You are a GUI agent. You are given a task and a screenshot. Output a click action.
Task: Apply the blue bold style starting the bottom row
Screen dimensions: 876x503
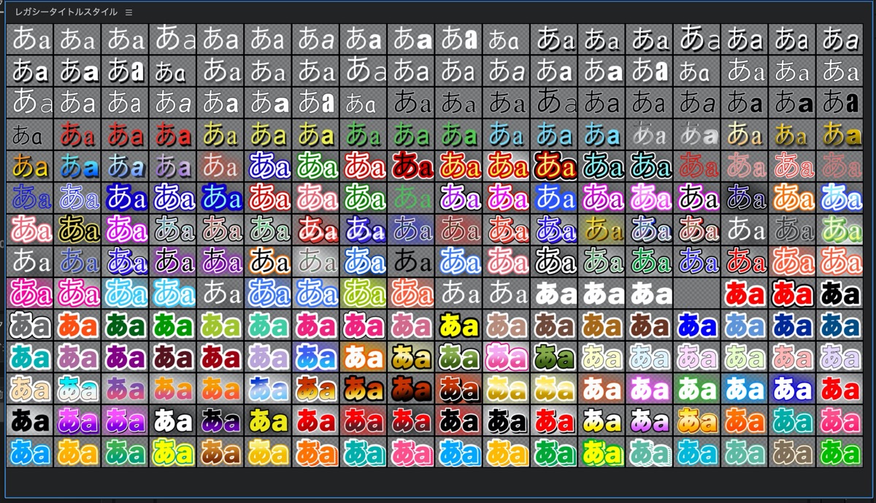click(x=30, y=452)
